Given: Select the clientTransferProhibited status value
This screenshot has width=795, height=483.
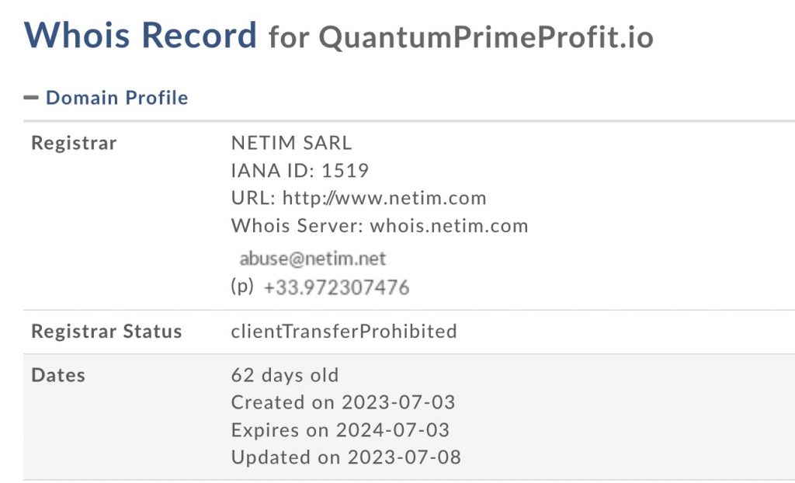Looking at the screenshot, I should [x=344, y=332].
